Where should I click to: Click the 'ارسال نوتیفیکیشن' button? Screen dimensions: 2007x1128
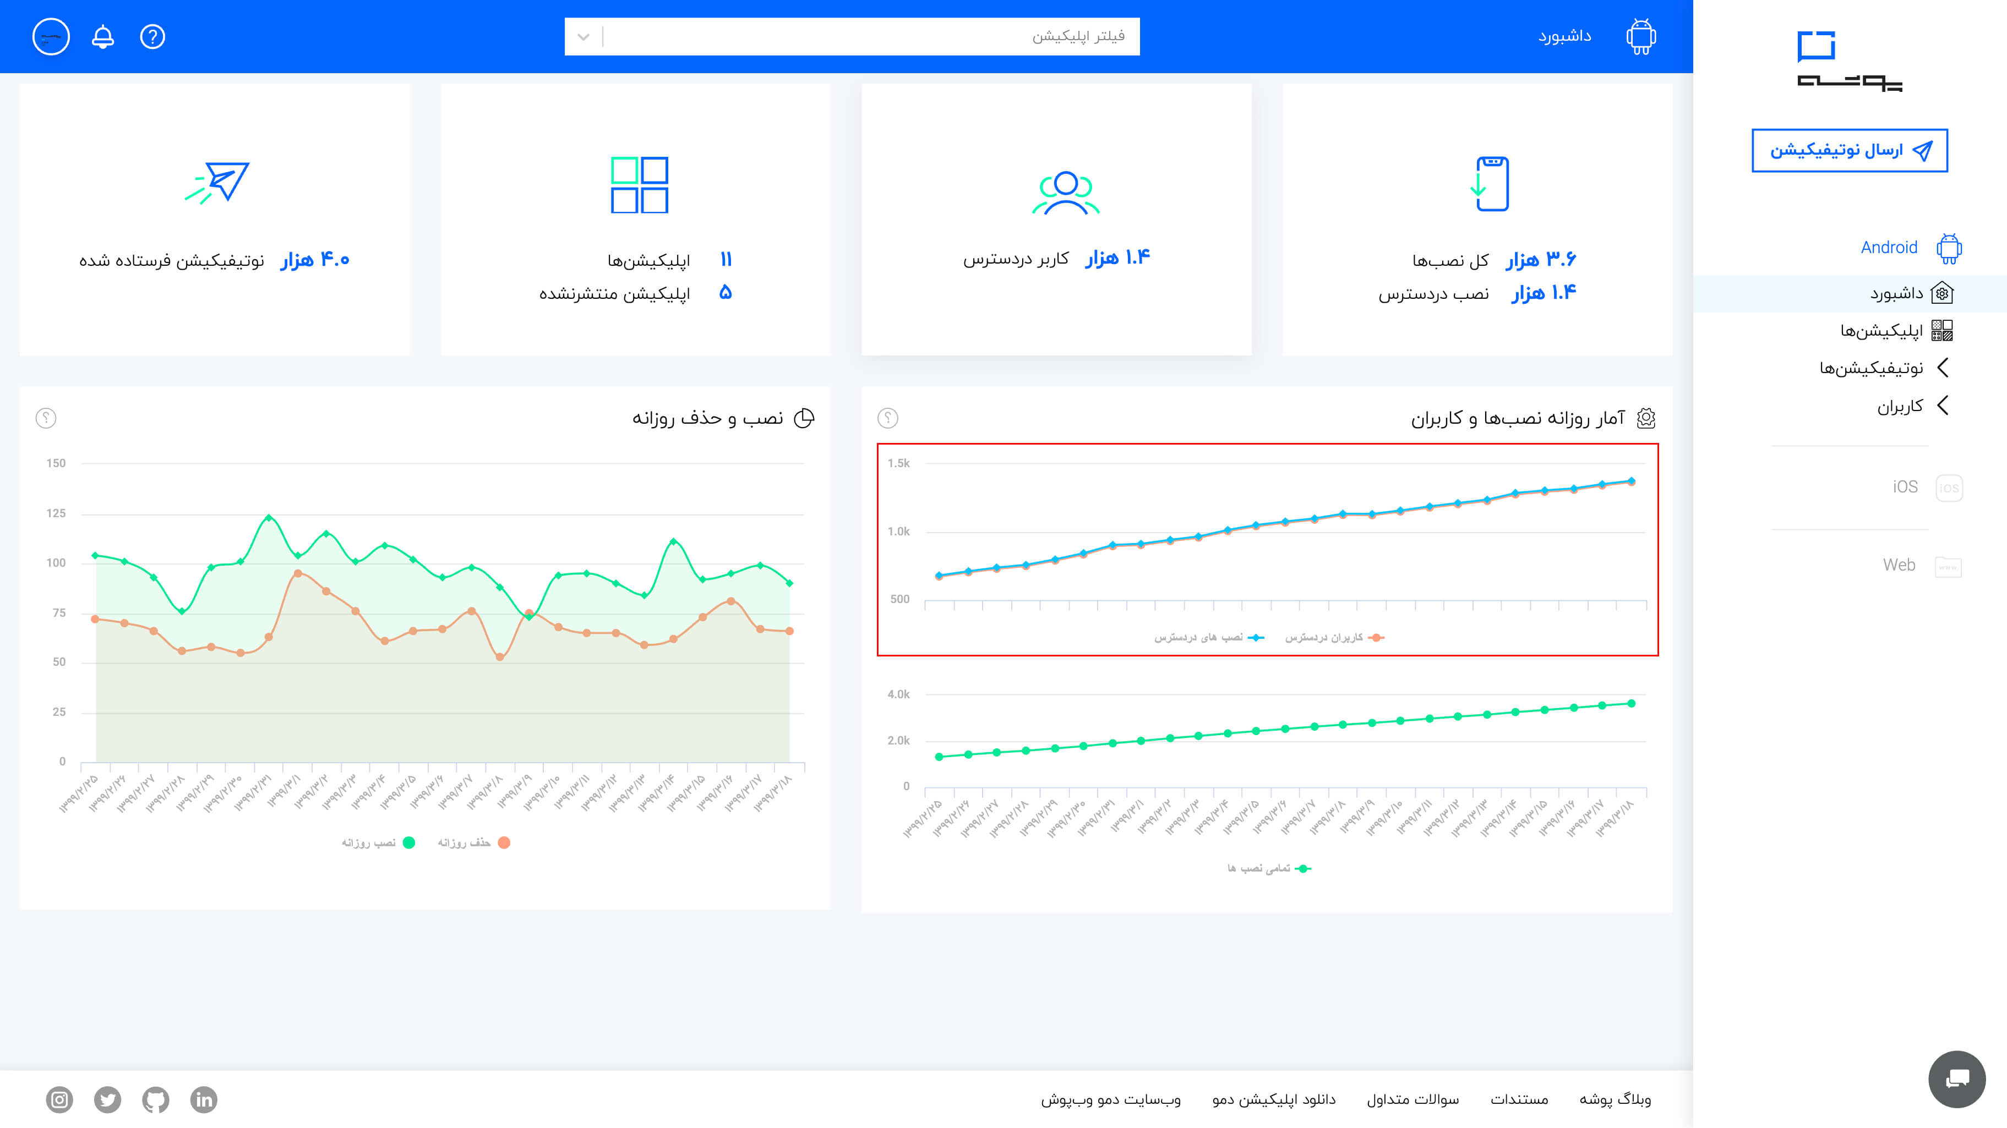[1849, 150]
